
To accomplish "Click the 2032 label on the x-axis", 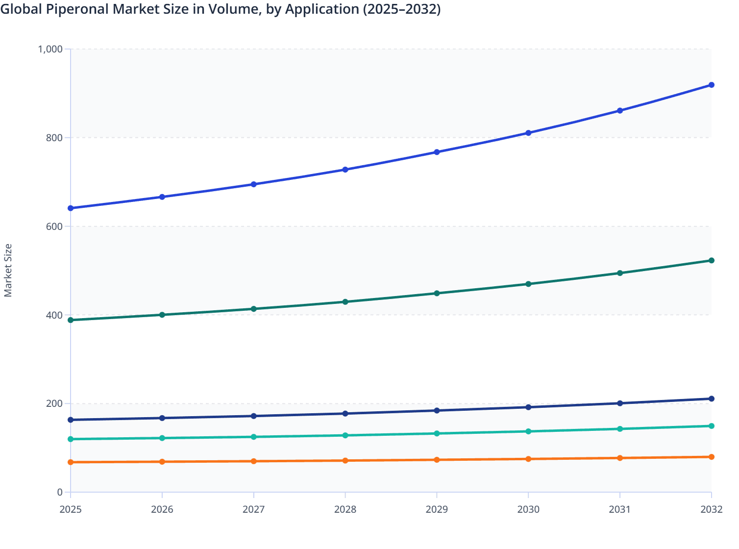I will pos(712,510).
